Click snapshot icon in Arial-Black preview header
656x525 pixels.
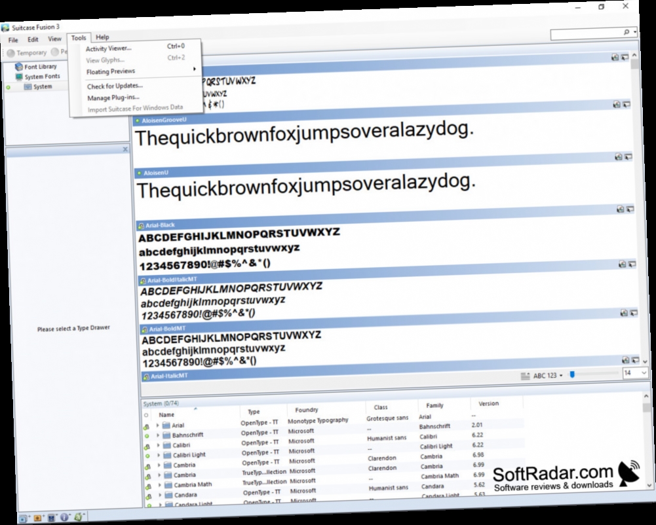621,209
